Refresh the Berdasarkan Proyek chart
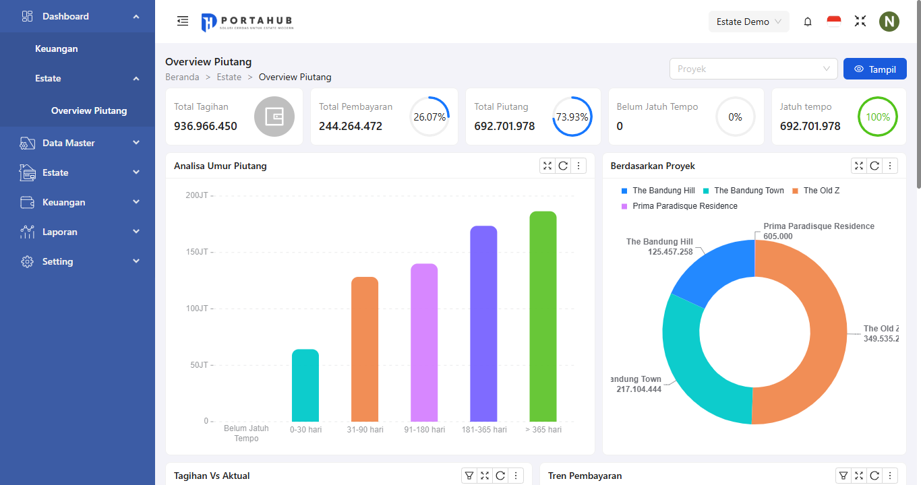921x485 pixels. tap(874, 166)
